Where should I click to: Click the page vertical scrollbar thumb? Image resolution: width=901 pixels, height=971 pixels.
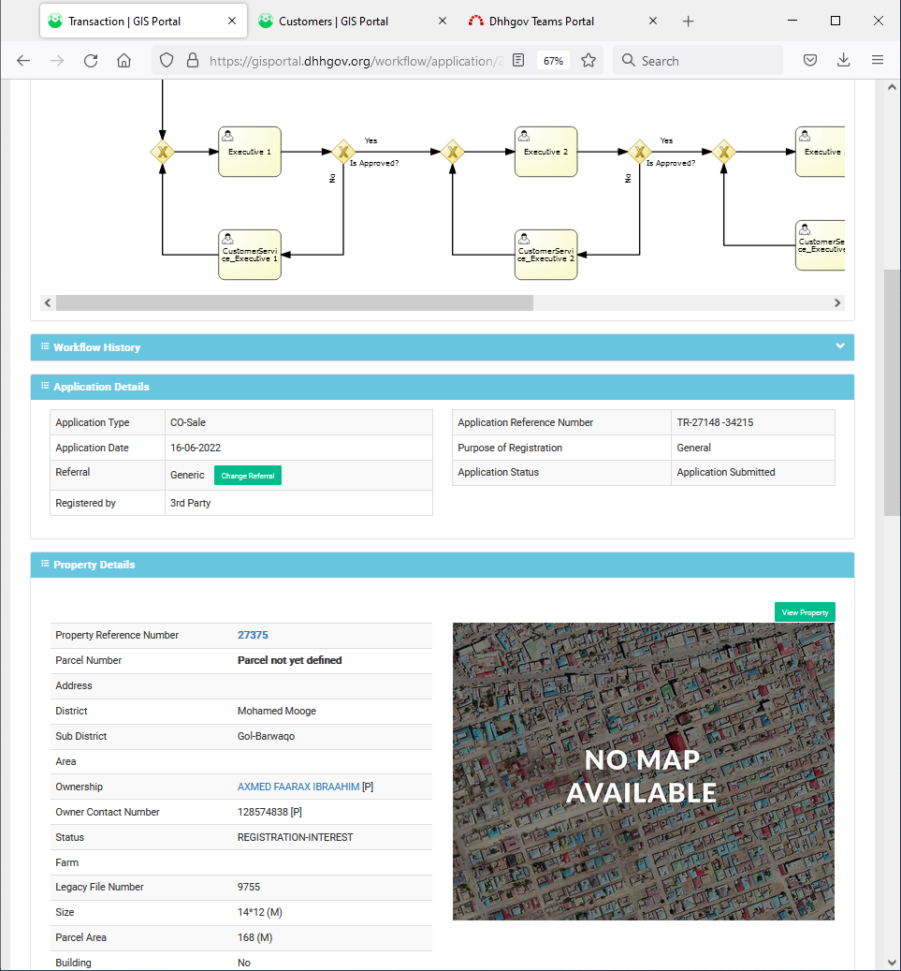coord(892,392)
